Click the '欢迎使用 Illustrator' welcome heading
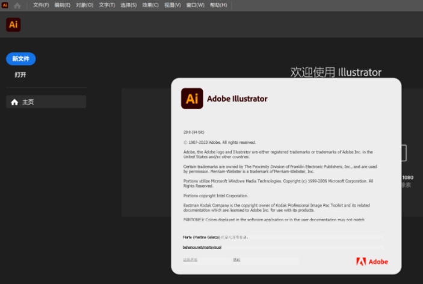The height and width of the screenshot is (284, 423). [x=336, y=72]
